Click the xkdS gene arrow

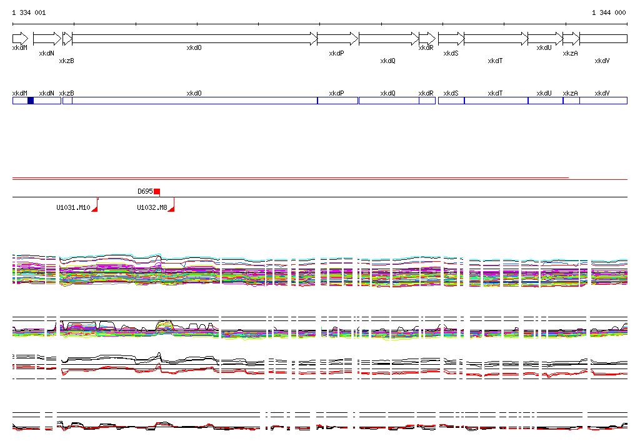point(451,39)
